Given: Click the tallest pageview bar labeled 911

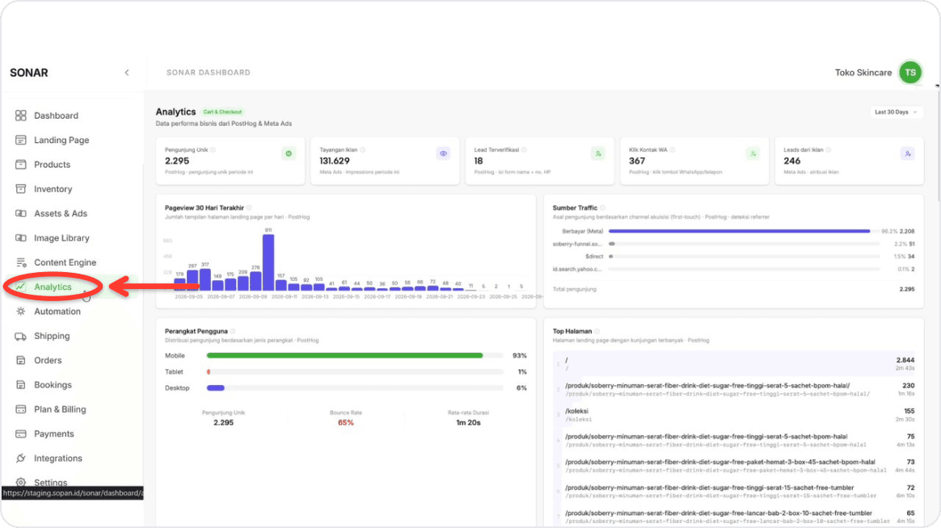Looking at the screenshot, I should coord(268,262).
